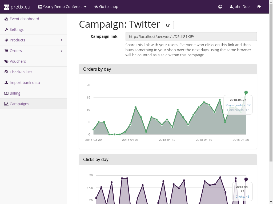
Task: Click the Vouchers tags icon
Action: click(6, 61)
